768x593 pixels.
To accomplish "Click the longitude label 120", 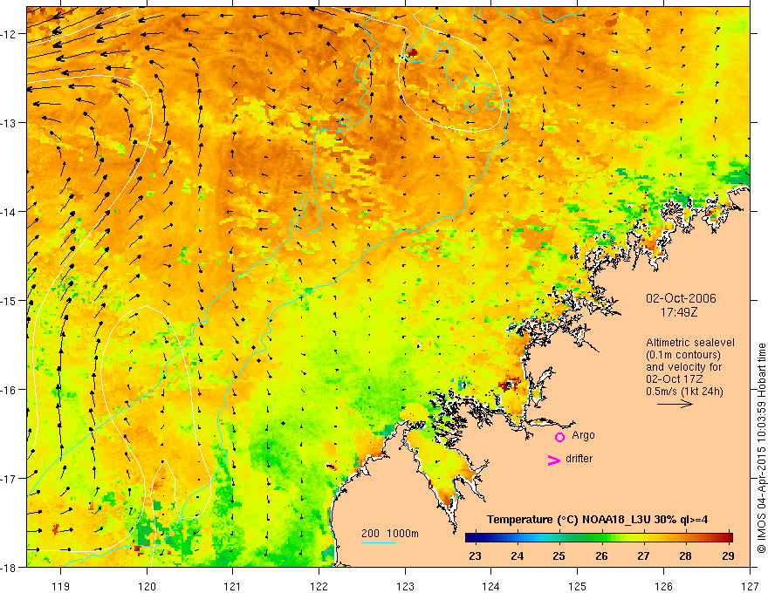I will (x=147, y=586).
